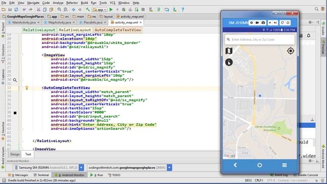Switch to PlaceInfo.java tab

pyautogui.click(x=93, y=22)
